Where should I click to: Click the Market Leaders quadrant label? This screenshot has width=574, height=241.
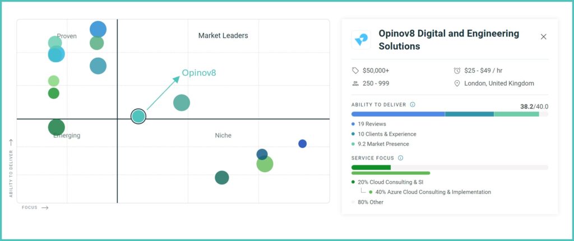[223, 36]
